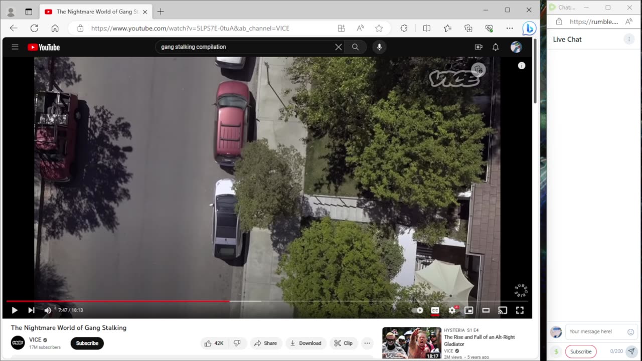Screen dimensions: 642x361
Task: Open Collections in Edge
Action: point(468,29)
